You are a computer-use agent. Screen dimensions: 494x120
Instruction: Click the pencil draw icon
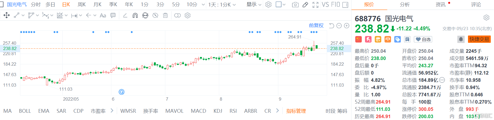coord(305,5)
